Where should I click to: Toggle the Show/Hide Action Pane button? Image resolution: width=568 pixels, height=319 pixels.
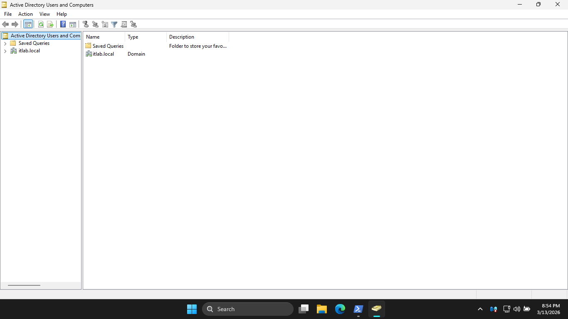point(73,25)
